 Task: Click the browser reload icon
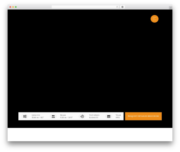point(117,7)
